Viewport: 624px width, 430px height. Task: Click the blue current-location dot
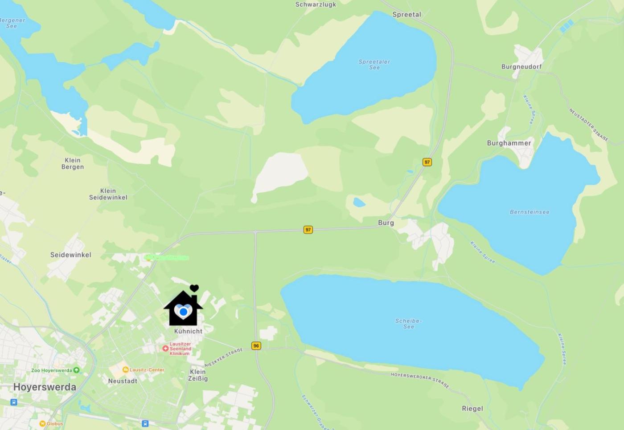(x=183, y=312)
